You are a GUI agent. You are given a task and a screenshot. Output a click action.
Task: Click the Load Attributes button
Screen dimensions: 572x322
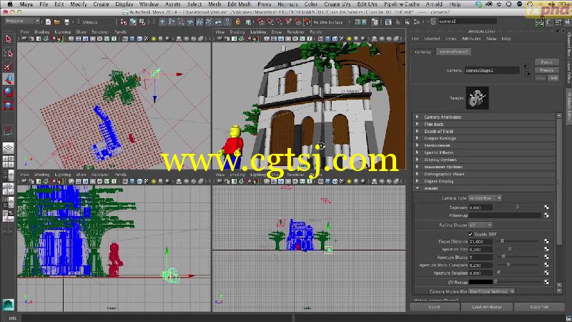(487, 307)
